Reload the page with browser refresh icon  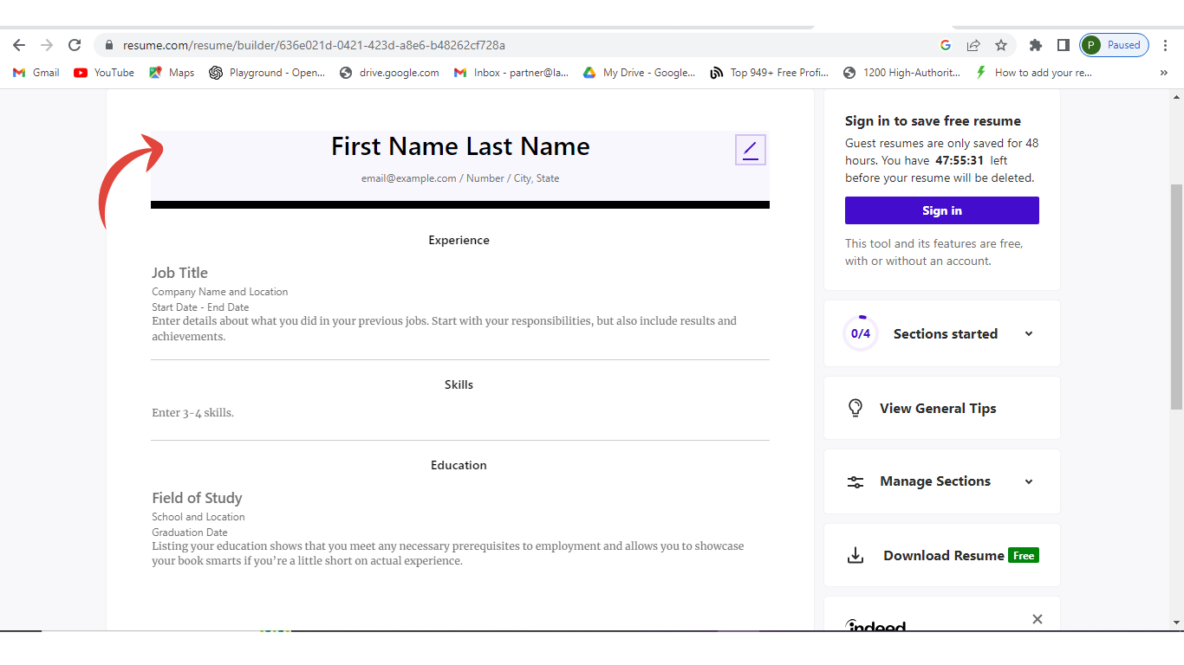click(75, 45)
